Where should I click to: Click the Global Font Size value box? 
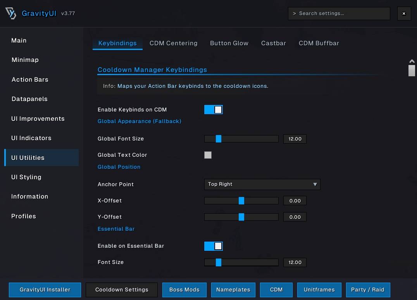295,139
